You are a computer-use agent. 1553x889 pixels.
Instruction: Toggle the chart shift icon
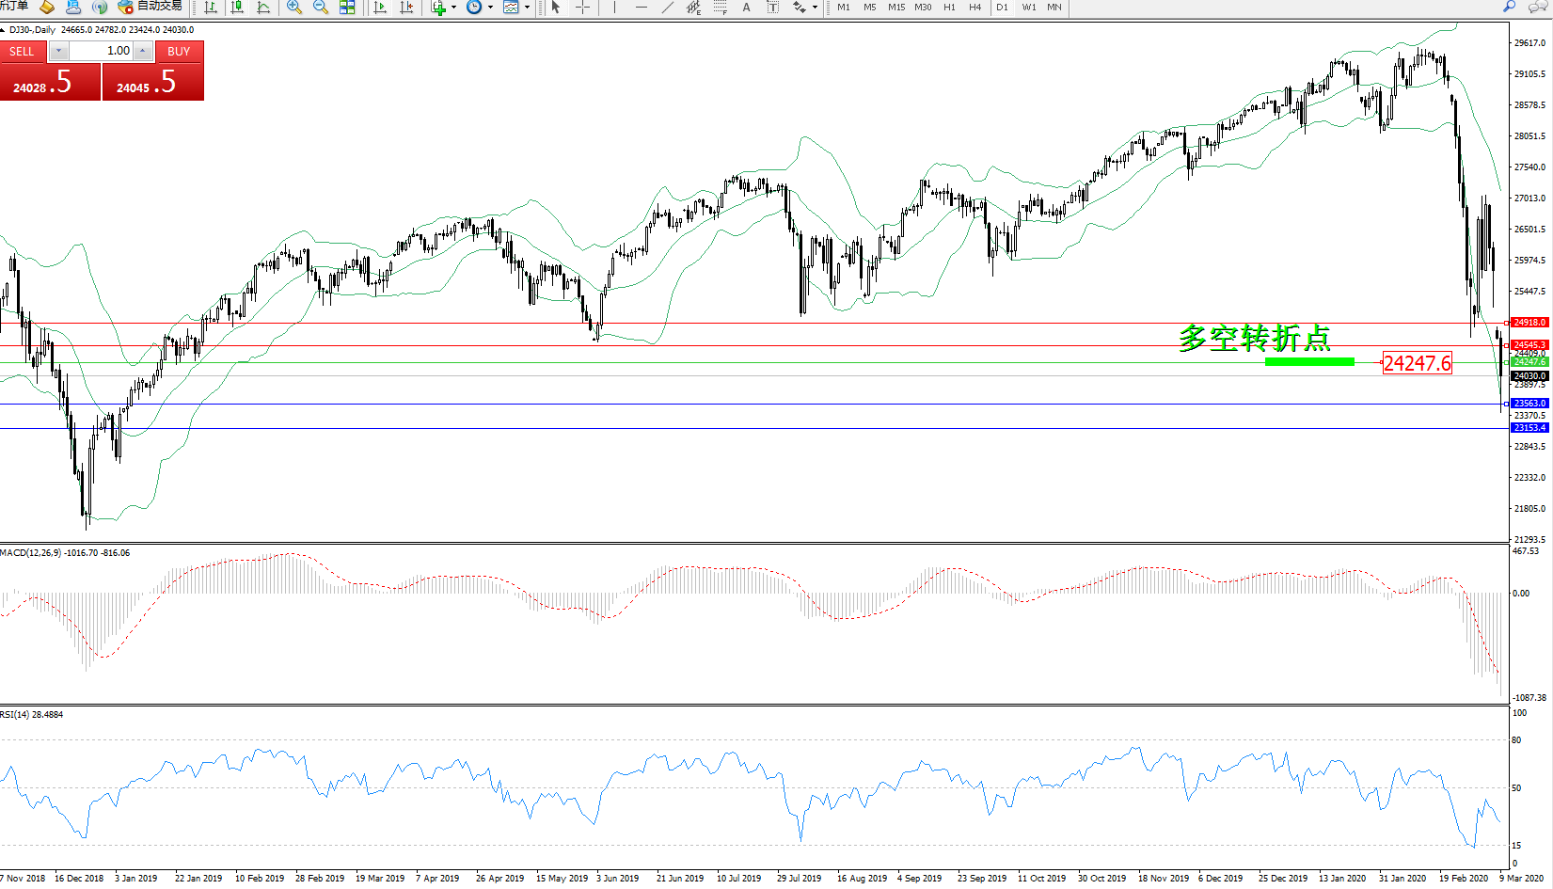[406, 8]
